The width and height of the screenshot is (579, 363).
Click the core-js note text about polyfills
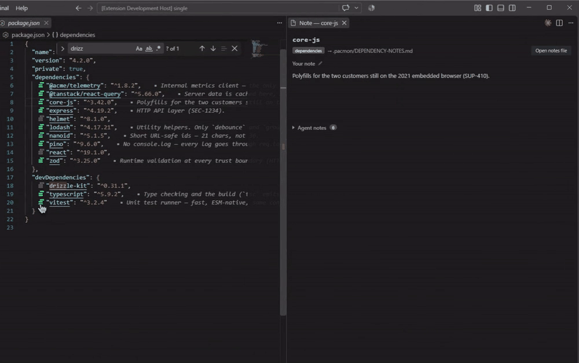point(391,76)
